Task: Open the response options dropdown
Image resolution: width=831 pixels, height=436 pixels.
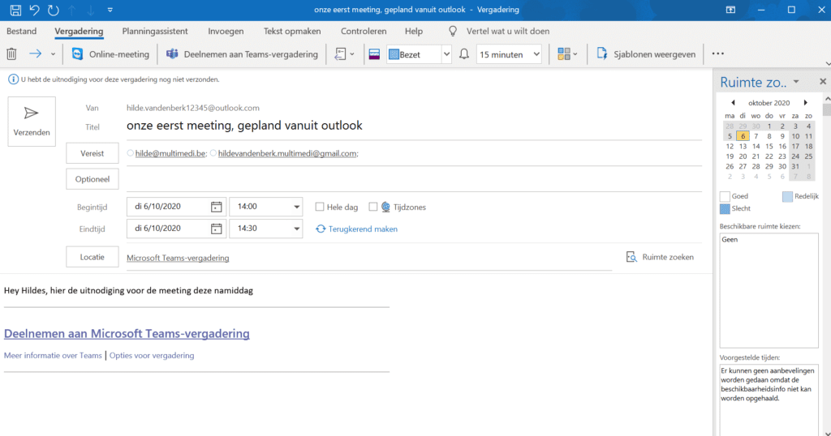Action: 344,54
